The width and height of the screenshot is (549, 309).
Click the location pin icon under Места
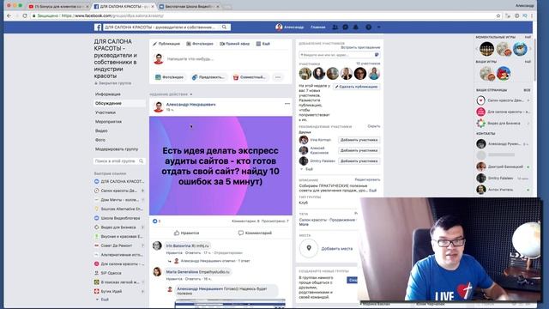[x=309, y=248]
